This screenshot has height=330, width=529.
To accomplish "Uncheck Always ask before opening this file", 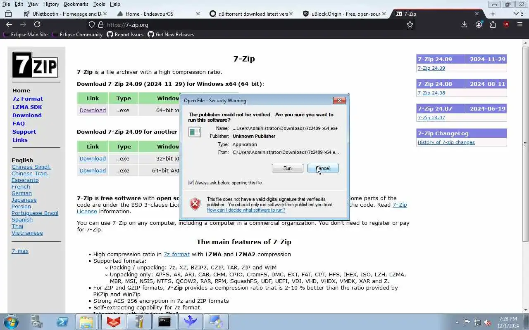I will click(x=191, y=182).
